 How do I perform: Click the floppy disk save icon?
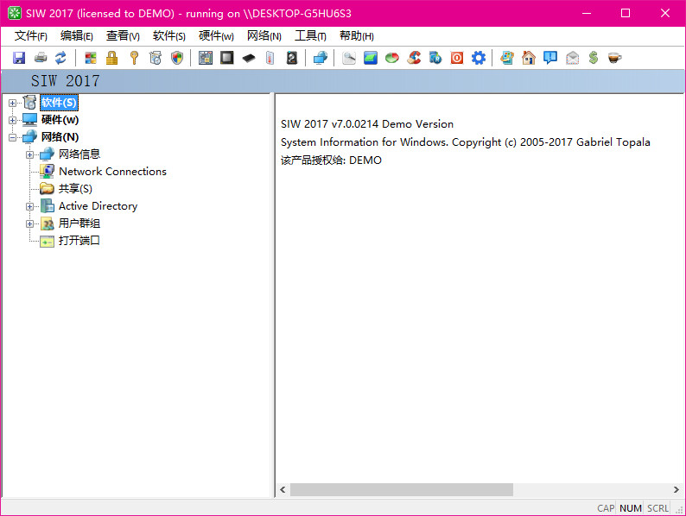pyautogui.click(x=19, y=58)
